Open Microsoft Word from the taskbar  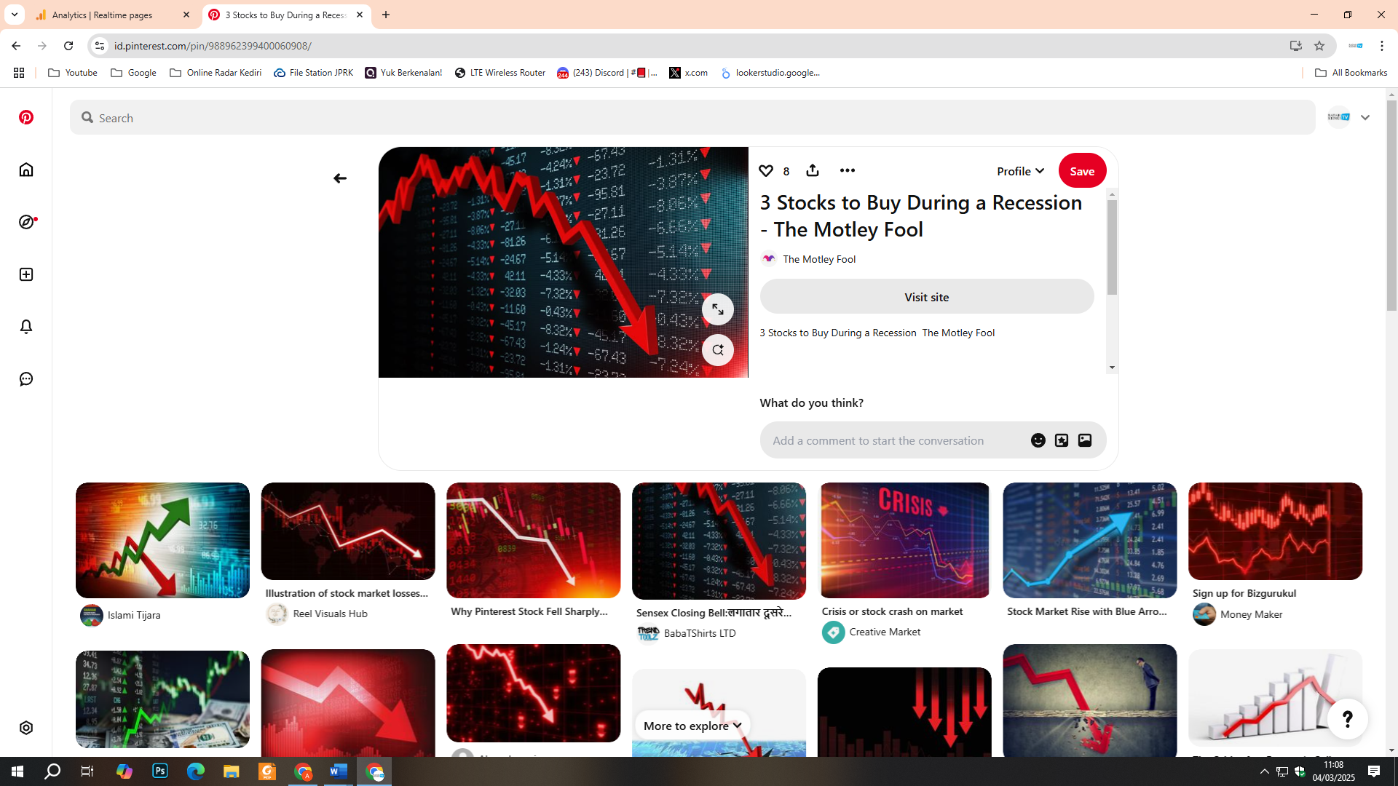click(x=339, y=771)
